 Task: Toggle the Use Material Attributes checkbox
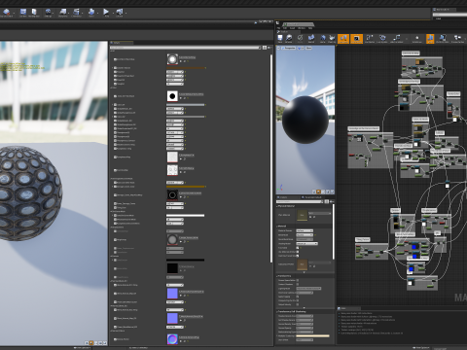[298, 252]
